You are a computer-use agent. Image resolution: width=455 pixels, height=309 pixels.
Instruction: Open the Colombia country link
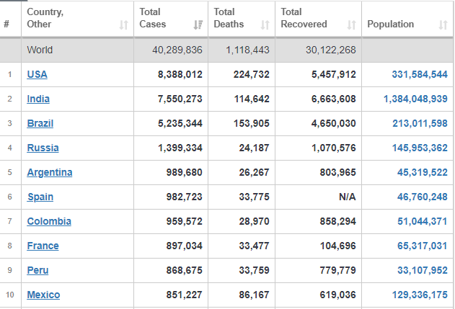tap(49, 221)
